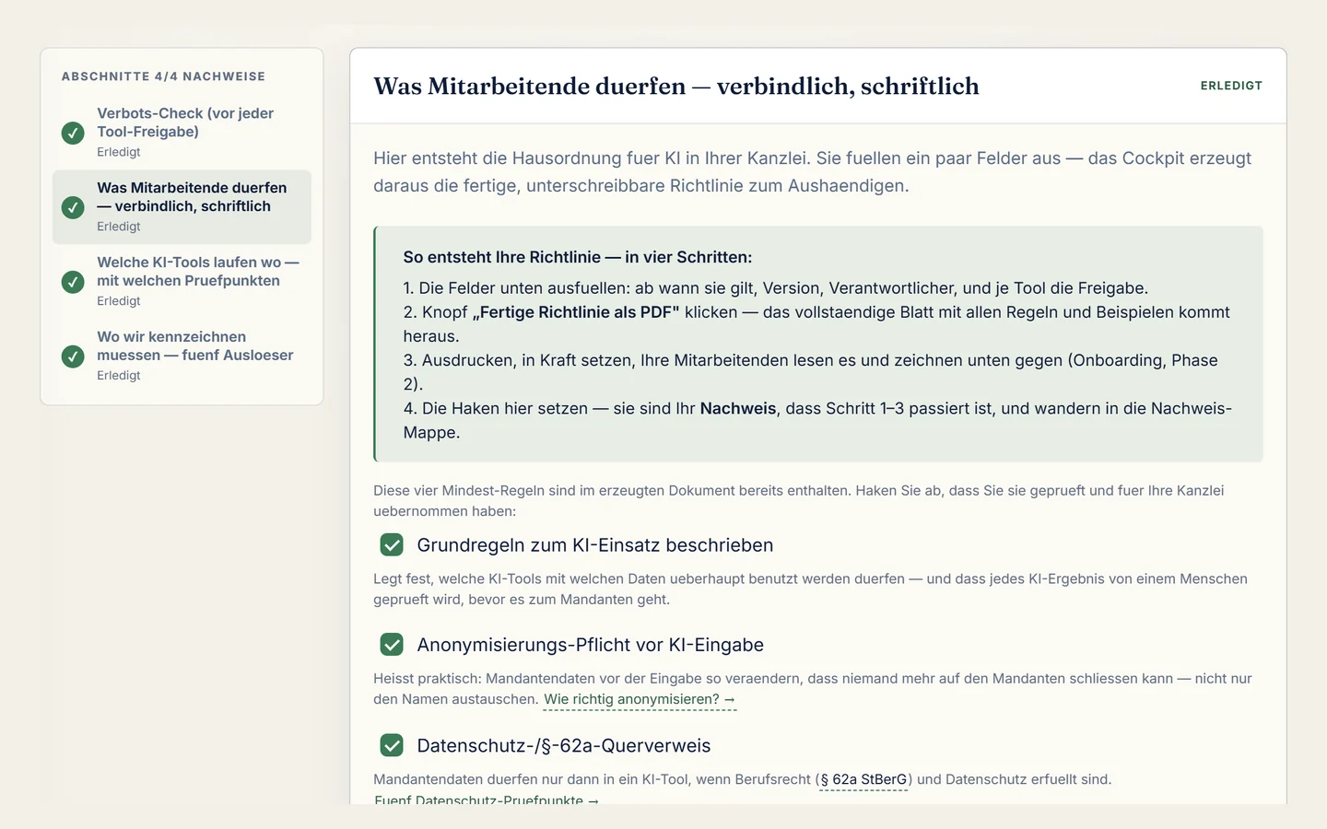Click the Erledigt status under Verbots-Check
Image resolution: width=1327 pixels, height=829 pixels.
pos(119,153)
